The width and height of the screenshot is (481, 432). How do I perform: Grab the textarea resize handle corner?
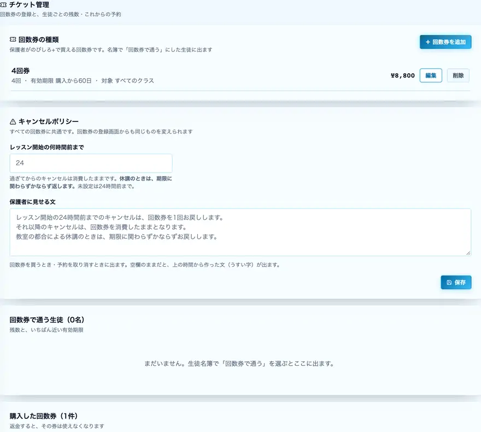tap(468, 253)
